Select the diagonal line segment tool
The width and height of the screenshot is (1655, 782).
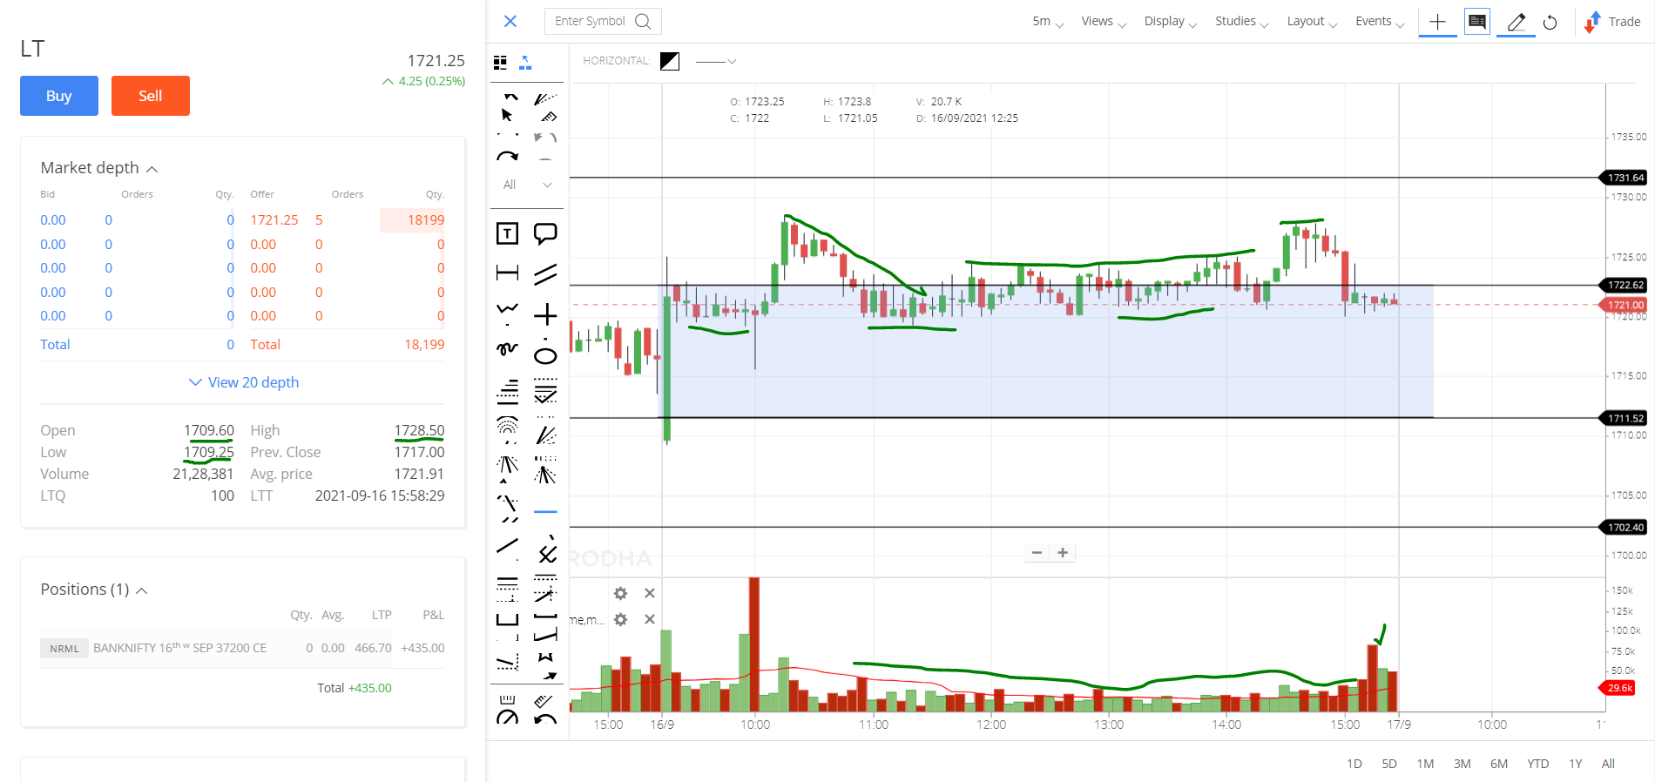point(507,547)
